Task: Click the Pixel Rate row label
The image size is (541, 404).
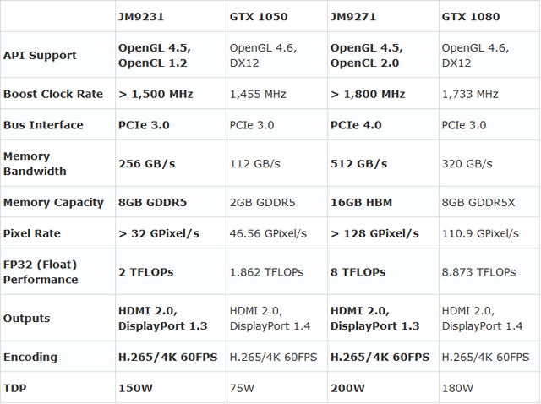Action: click(x=32, y=233)
